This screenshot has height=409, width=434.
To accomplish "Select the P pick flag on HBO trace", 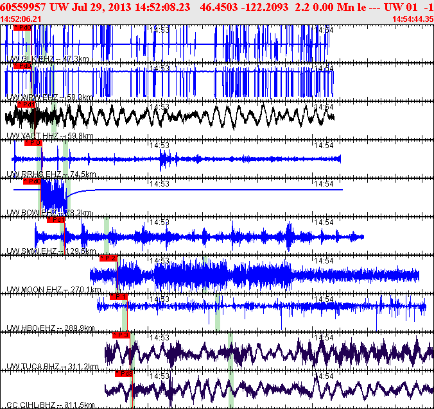I will (118, 296).
